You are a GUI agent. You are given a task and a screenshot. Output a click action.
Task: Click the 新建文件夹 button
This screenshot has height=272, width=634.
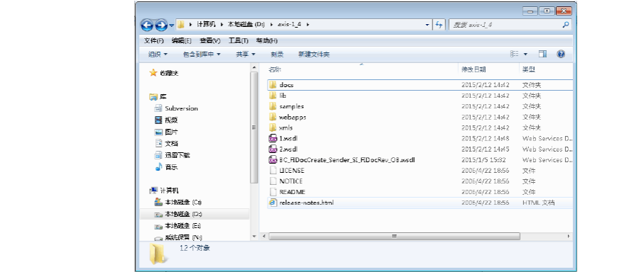[x=314, y=54]
